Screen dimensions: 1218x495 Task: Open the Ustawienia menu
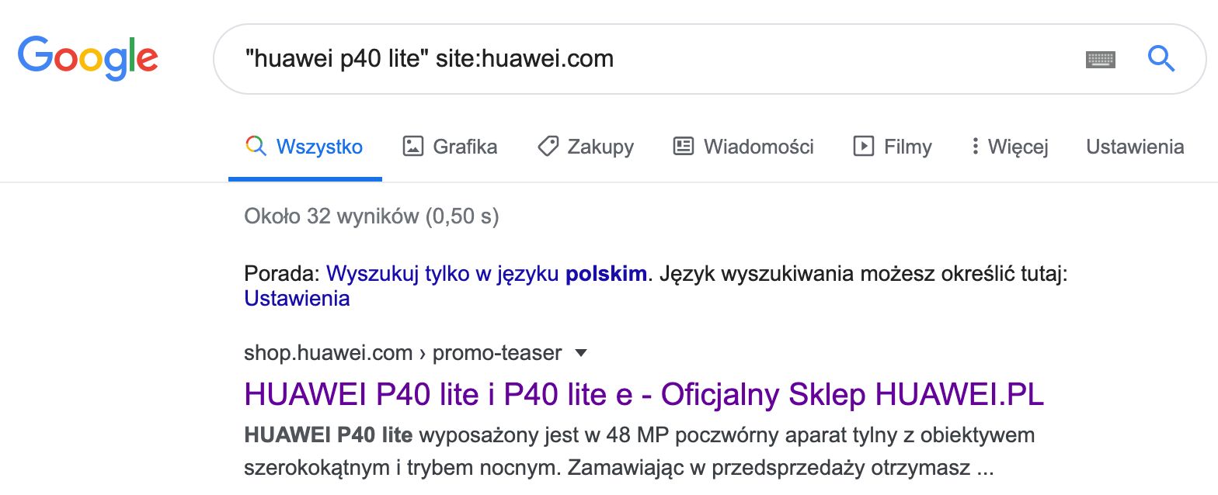1134,147
